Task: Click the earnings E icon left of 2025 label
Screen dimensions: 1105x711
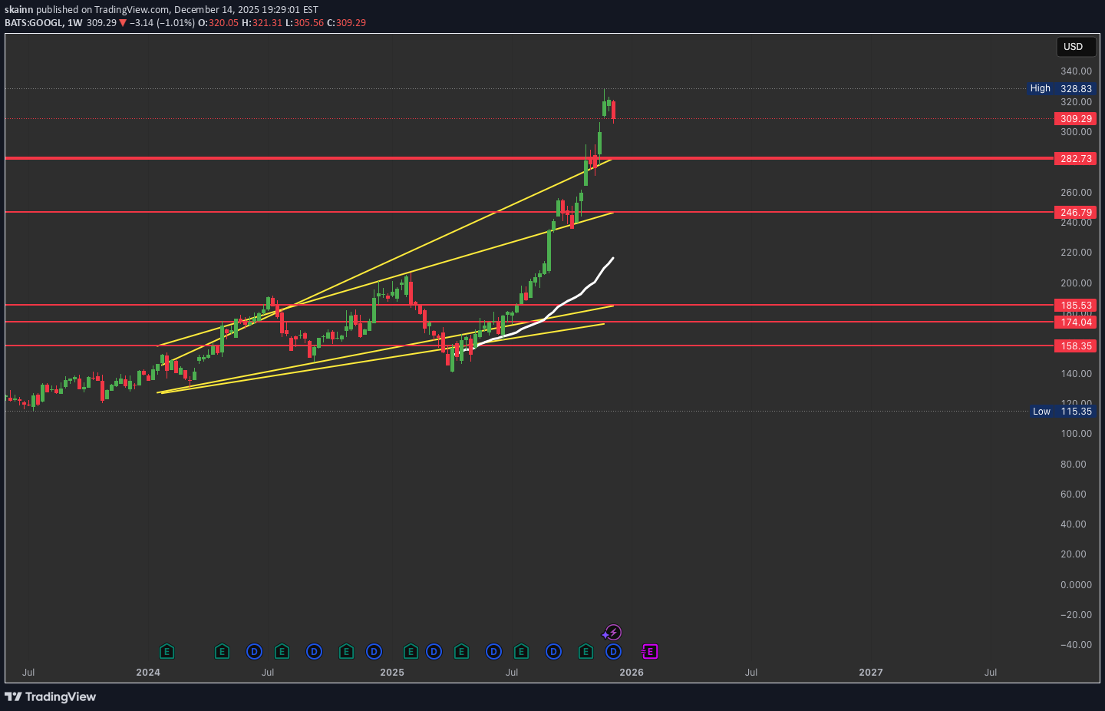Action: point(346,652)
